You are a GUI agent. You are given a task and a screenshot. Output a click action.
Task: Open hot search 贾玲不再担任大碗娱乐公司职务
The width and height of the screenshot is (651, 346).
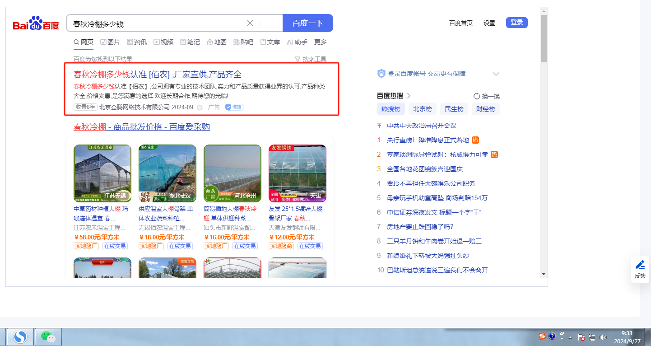point(431,183)
